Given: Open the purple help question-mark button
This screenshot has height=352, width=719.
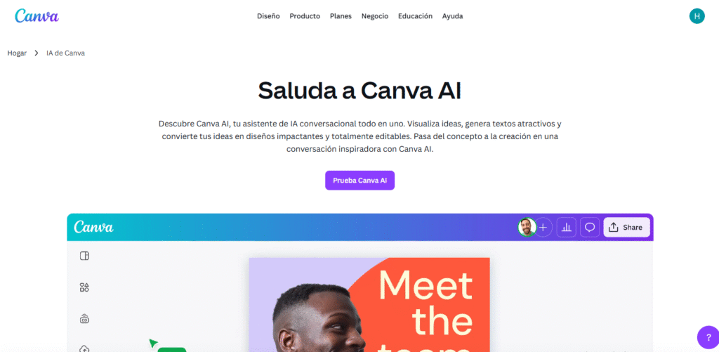Looking at the screenshot, I should click(708, 337).
